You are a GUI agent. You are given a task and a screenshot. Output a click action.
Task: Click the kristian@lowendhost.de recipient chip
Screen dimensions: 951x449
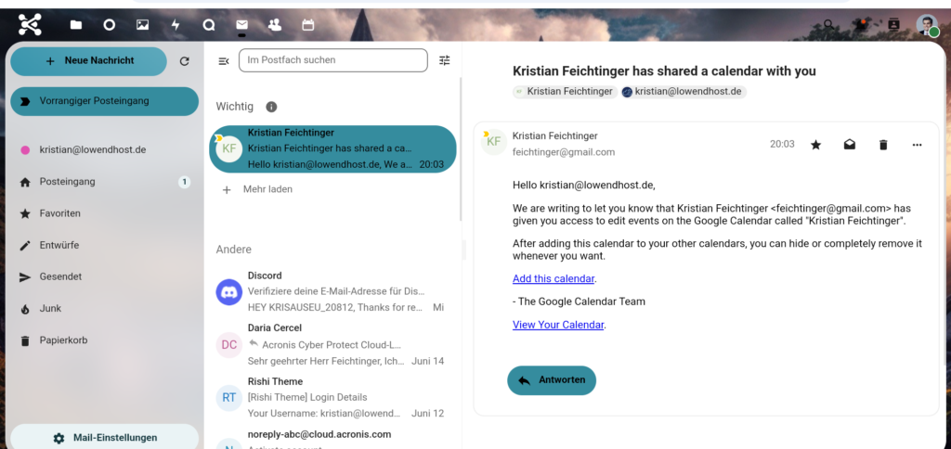point(684,92)
